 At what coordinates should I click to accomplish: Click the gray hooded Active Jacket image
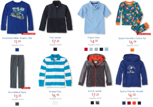[x=95, y=70]
